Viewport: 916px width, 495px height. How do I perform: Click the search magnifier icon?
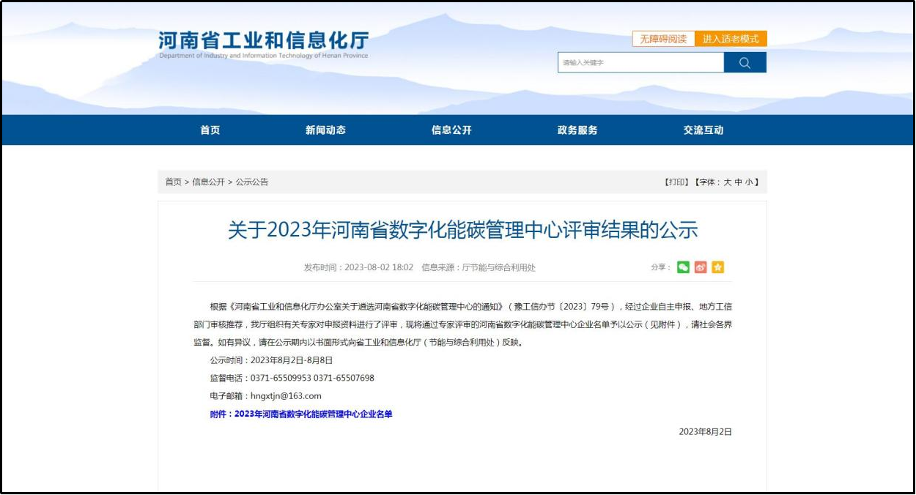(746, 62)
